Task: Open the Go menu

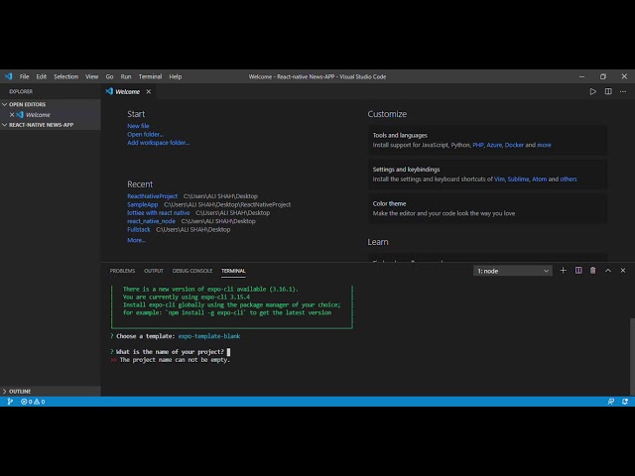Action: pyautogui.click(x=109, y=76)
